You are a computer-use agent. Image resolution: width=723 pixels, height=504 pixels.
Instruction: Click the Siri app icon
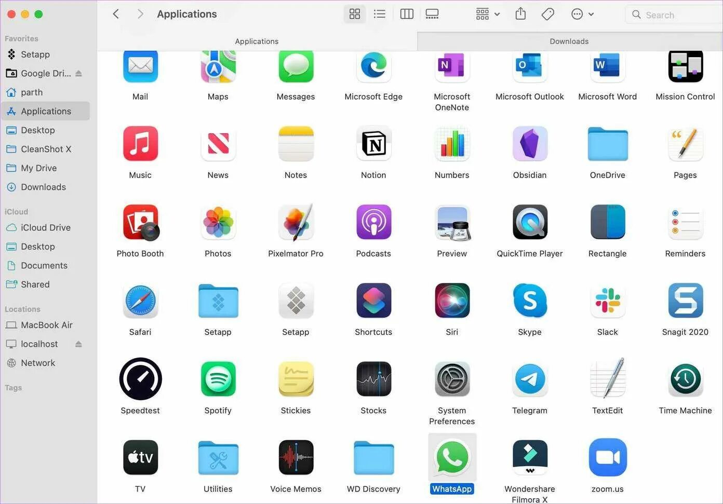(x=452, y=301)
